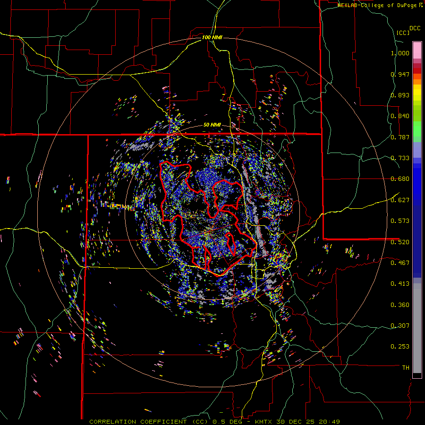Image resolution: width=425 pixels, height=425 pixels.
Task: Click the 0.467 legend value
Action: [400, 263]
